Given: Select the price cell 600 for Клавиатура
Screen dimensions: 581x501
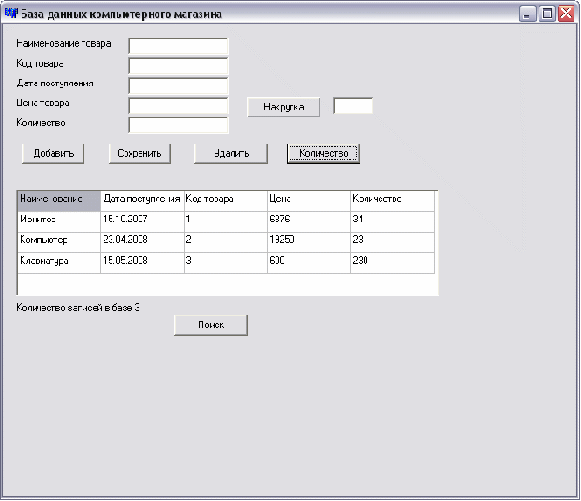Looking at the screenshot, I should point(309,263).
